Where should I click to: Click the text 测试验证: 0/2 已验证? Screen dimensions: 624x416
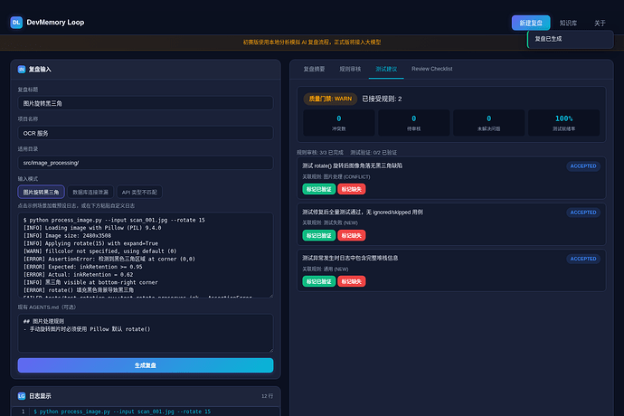373,153
